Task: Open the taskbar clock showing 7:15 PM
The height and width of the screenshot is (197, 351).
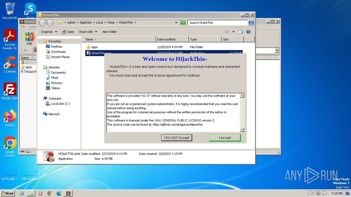Action: coord(337,193)
